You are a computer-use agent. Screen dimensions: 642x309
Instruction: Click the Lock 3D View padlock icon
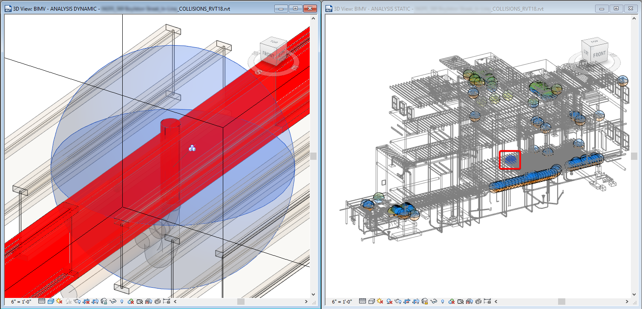[x=103, y=301]
